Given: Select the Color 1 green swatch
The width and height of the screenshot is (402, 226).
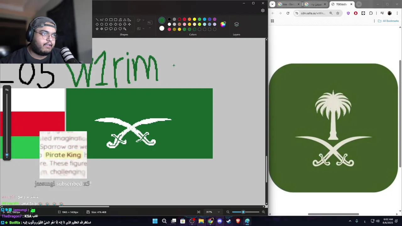Looking at the screenshot, I should 162,20.
